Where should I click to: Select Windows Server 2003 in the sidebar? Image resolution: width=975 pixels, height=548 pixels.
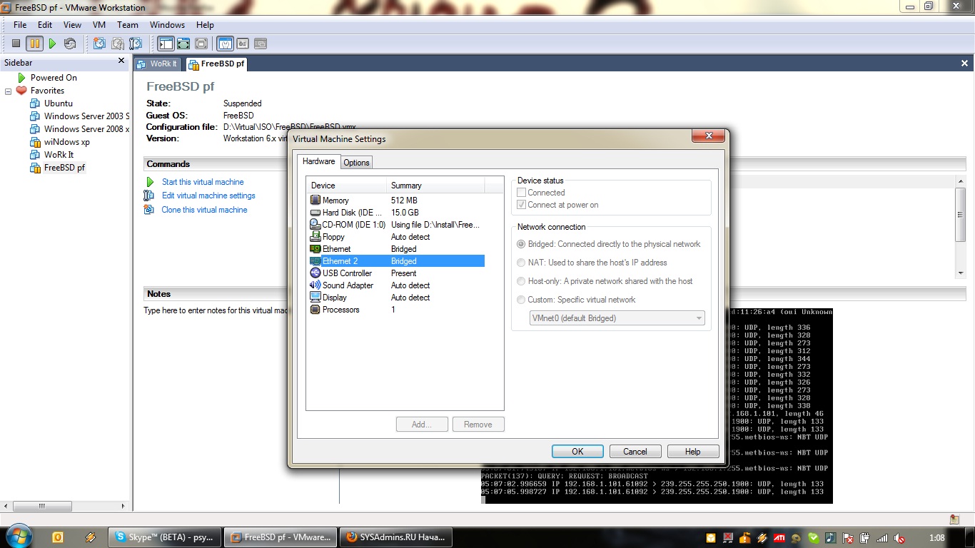(x=86, y=116)
